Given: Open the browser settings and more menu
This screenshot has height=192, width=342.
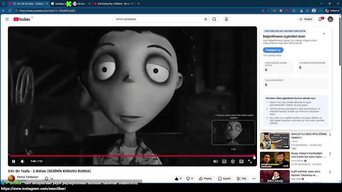Looking at the screenshot, I should [x=320, y=11].
